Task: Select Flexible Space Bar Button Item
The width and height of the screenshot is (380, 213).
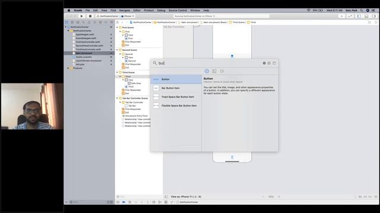Action: pos(176,106)
